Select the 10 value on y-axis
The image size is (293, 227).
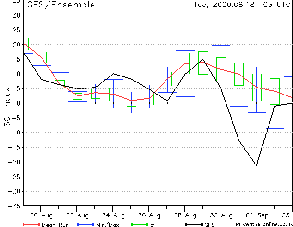coord(17,74)
